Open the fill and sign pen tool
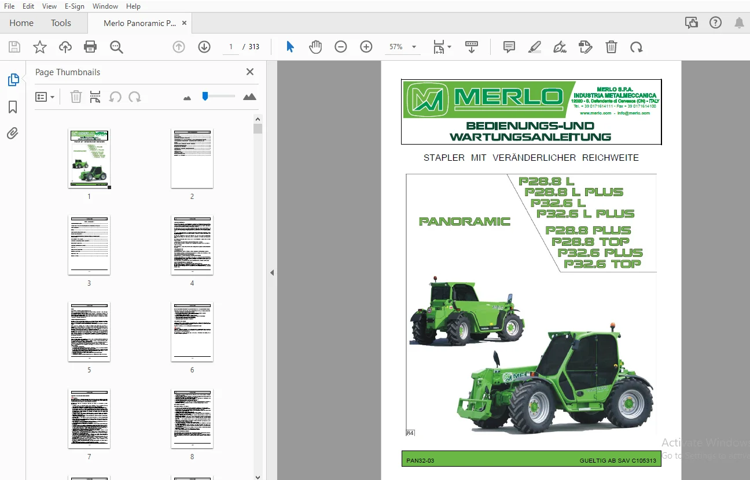750x480 pixels. tap(560, 47)
